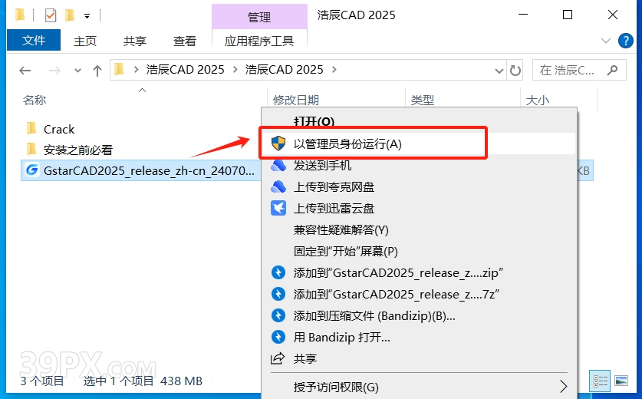Expand the address bar root chevron
This screenshot has width=642, height=399.
tap(136, 70)
